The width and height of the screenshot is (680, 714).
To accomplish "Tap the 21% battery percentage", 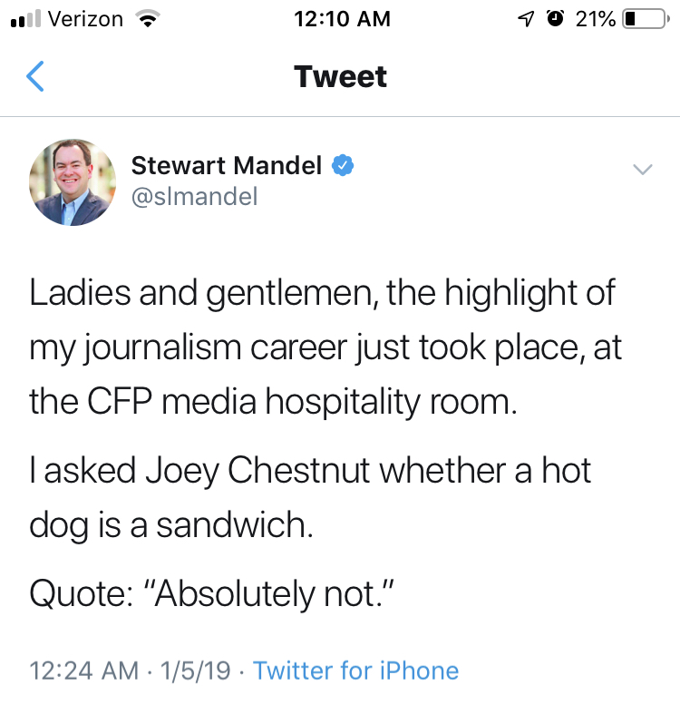I will click(x=595, y=19).
